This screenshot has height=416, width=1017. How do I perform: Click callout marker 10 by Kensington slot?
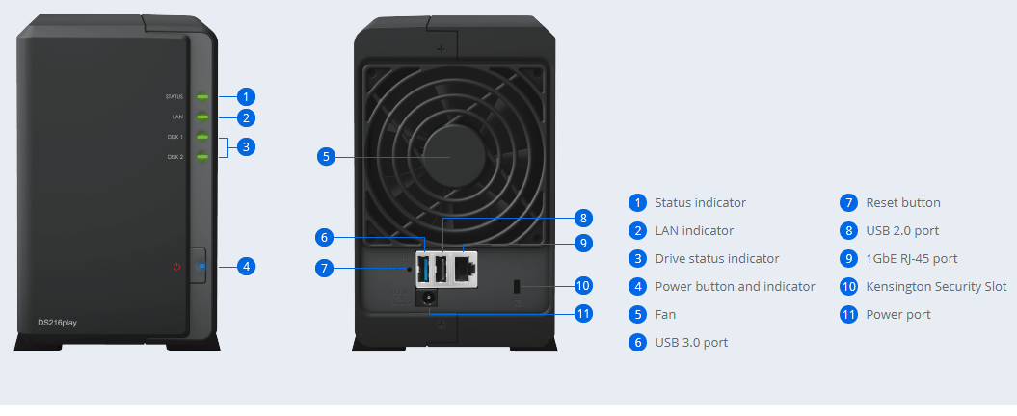pyautogui.click(x=583, y=285)
